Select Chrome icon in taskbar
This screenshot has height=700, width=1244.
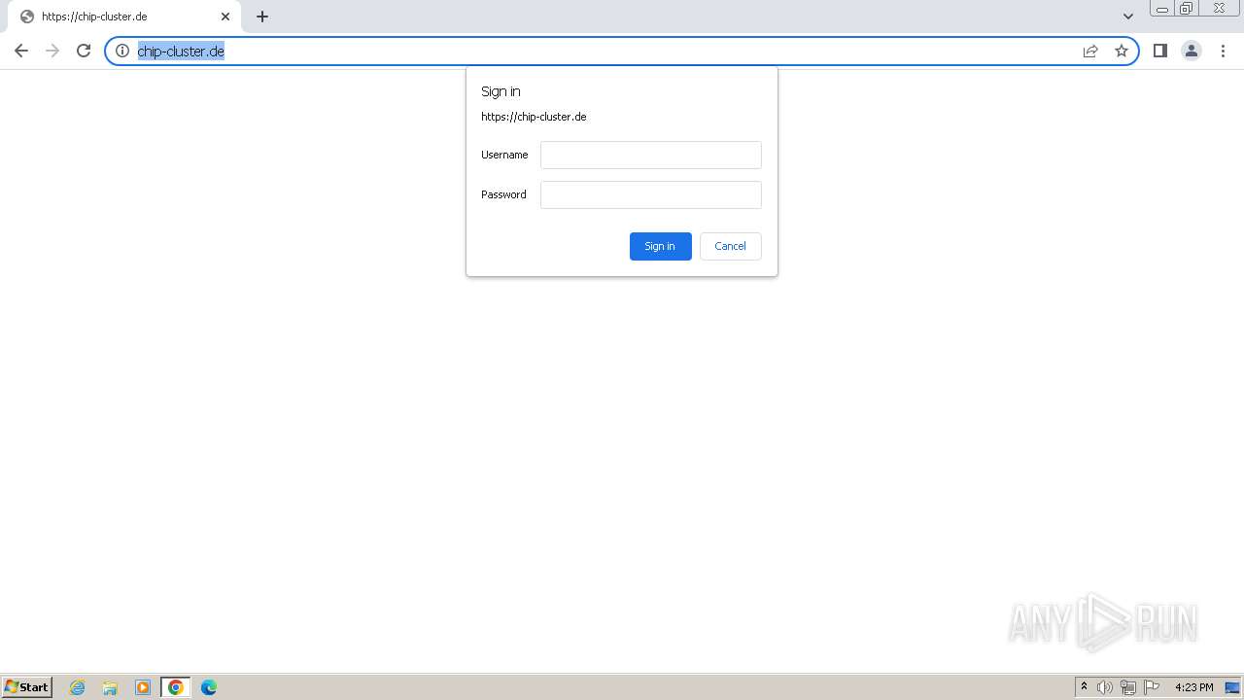pos(176,687)
